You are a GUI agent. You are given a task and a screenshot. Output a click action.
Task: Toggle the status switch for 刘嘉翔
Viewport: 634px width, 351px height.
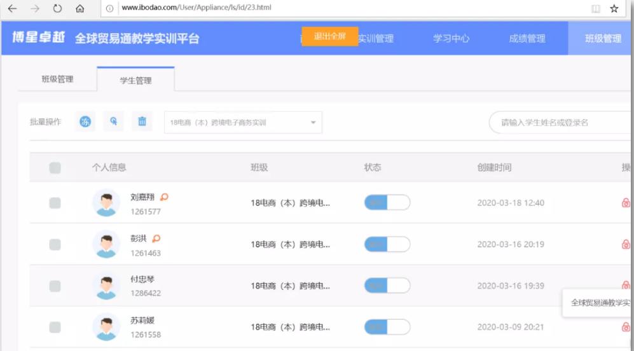[x=387, y=203]
